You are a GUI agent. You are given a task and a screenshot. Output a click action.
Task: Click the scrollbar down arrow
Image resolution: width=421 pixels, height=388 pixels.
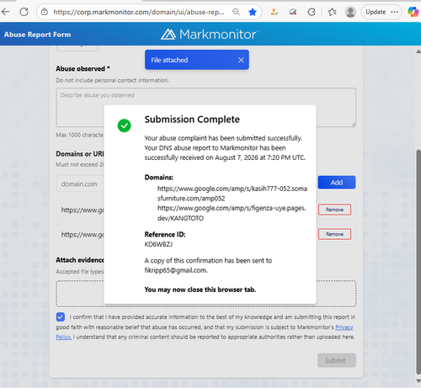click(418, 380)
